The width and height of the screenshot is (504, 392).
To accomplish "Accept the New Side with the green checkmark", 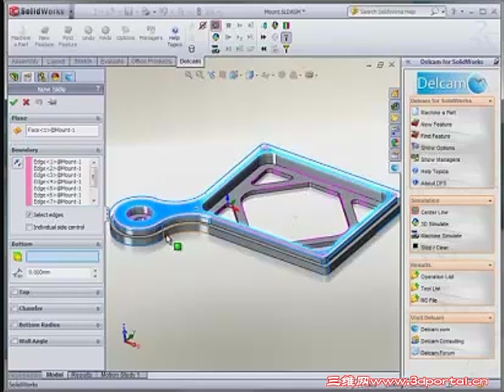I will point(14,103).
